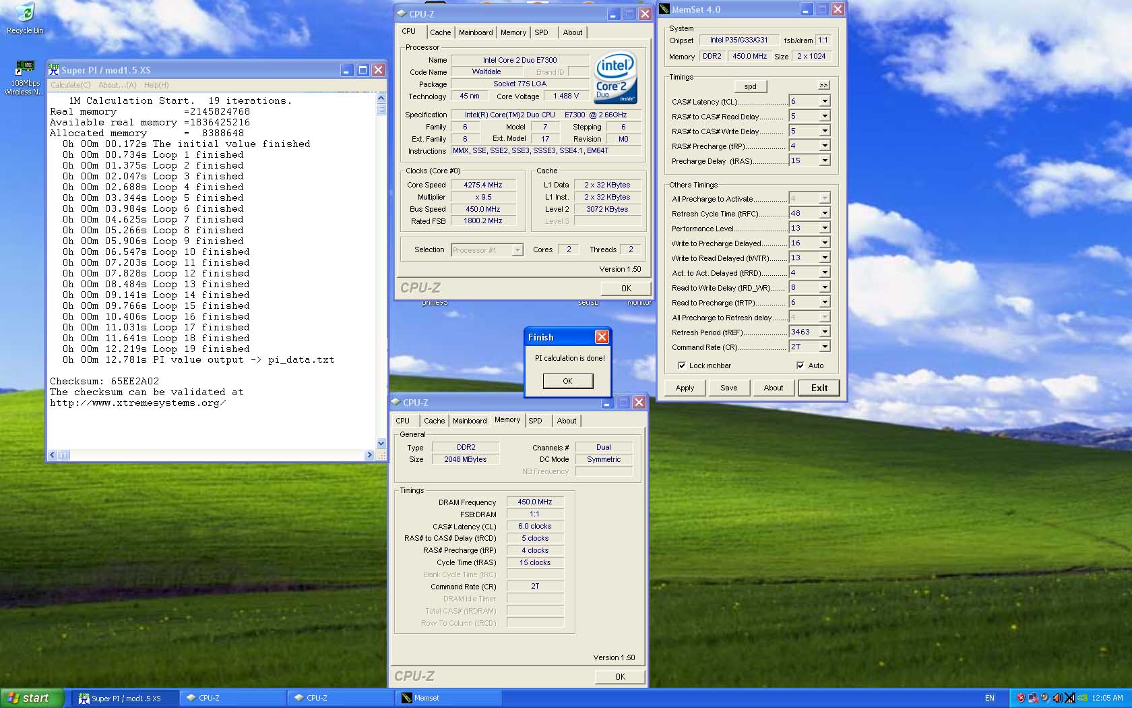The height and width of the screenshot is (708, 1132).
Task: Open RAS# Precharge (tRP) dropdown
Action: [x=824, y=146]
